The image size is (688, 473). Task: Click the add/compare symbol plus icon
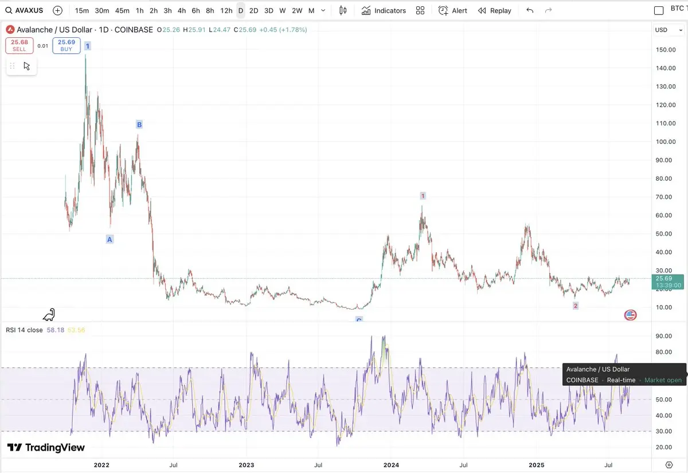pyautogui.click(x=57, y=10)
